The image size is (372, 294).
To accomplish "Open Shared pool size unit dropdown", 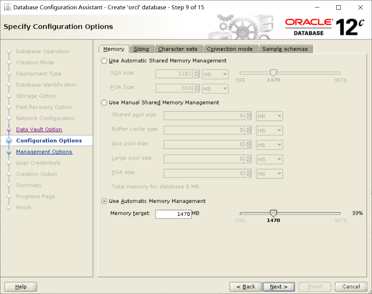I will tap(269, 116).
